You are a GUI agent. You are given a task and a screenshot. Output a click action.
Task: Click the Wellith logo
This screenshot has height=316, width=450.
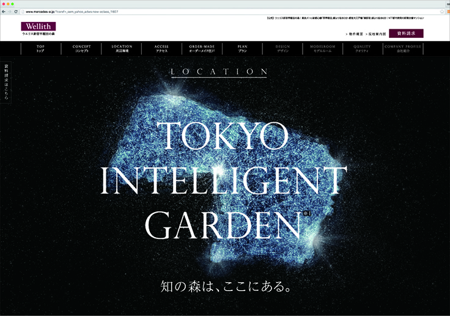38,27
